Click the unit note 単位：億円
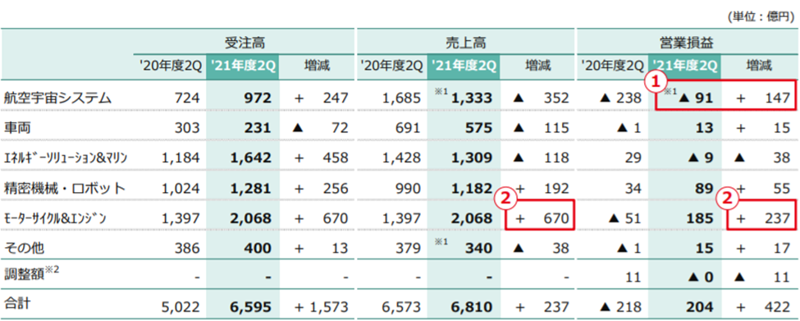The image size is (800, 321). point(761,17)
